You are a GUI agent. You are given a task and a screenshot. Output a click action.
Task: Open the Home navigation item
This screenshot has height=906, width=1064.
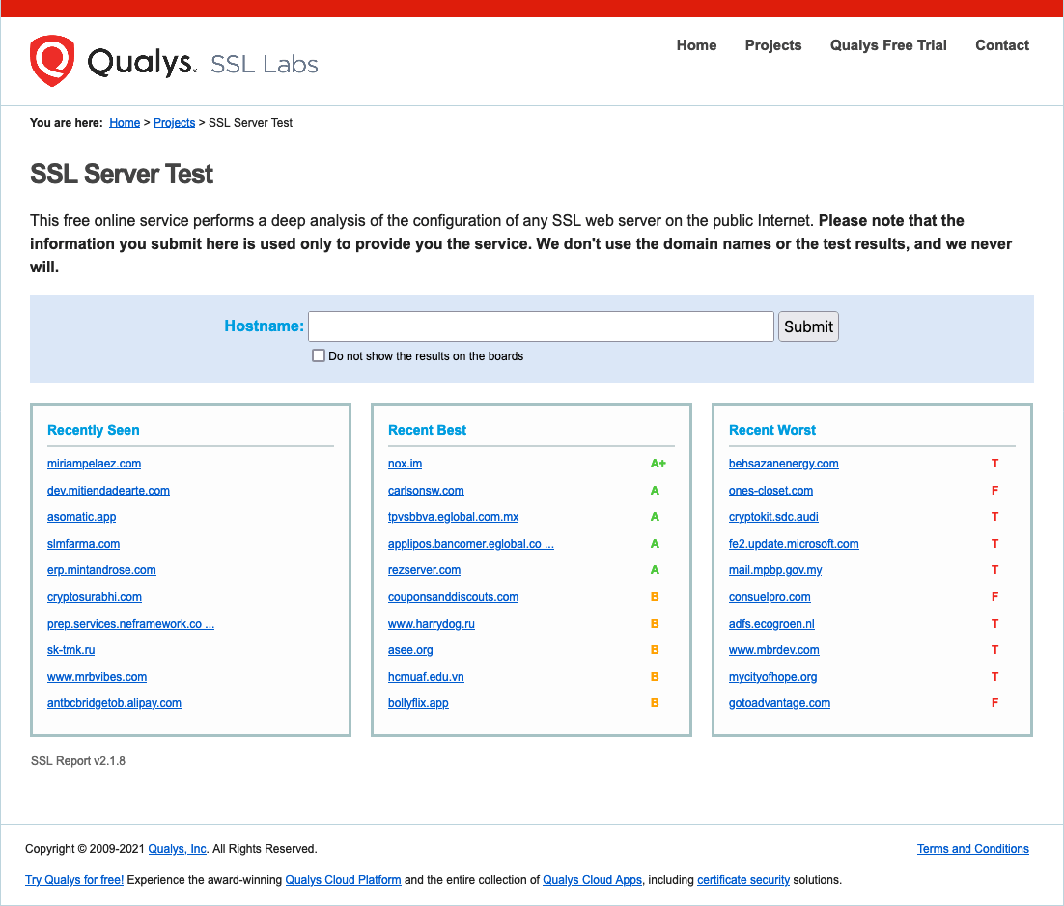point(696,45)
